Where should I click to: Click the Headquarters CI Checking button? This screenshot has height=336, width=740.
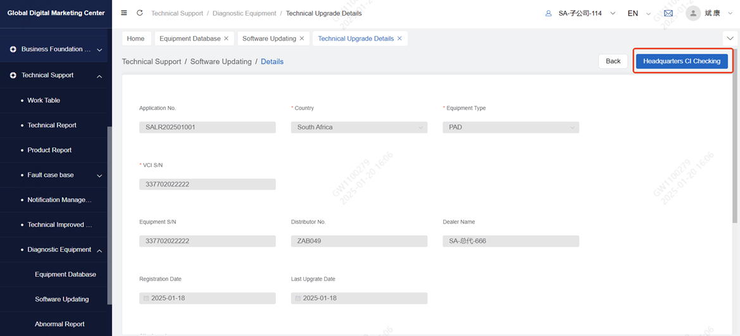click(681, 61)
